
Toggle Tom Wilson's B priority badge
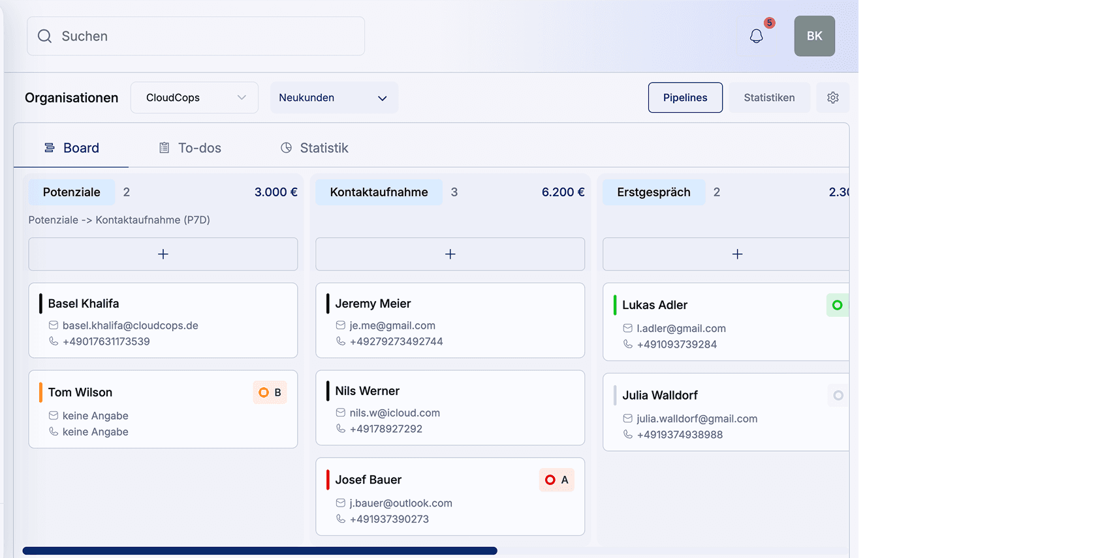tap(270, 392)
